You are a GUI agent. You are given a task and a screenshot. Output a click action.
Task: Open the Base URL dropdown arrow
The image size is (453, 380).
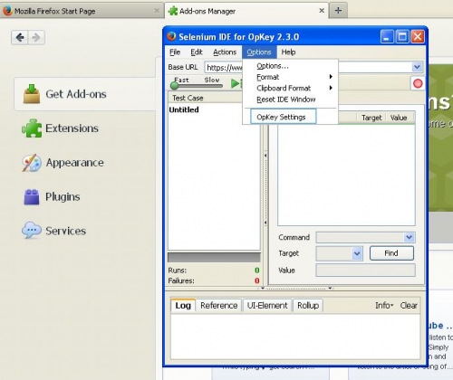pyautogui.click(x=417, y=67)
